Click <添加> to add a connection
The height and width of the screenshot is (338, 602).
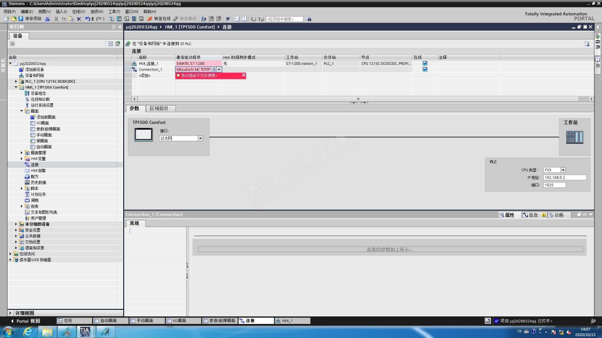(144, 76)
